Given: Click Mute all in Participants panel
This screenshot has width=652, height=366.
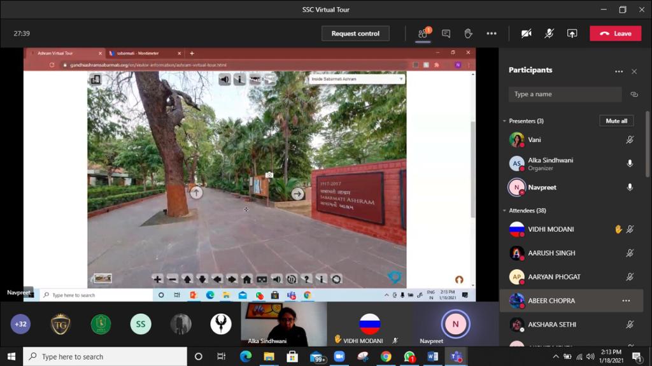Looking at the screenshot, I should pos(616,120).
